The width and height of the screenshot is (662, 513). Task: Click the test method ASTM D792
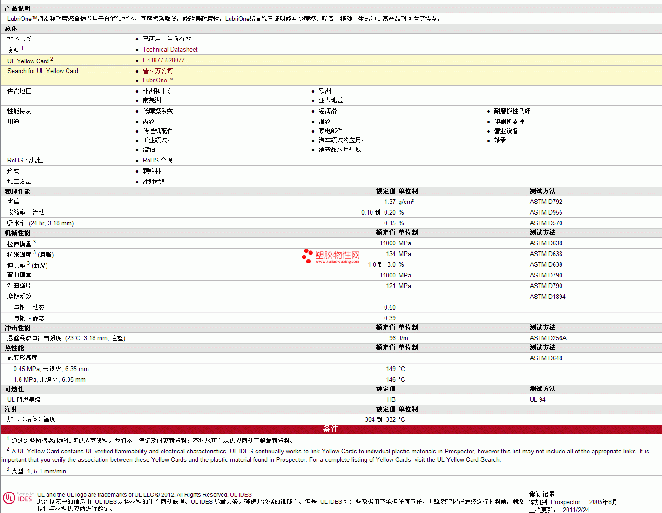[546, 202]
